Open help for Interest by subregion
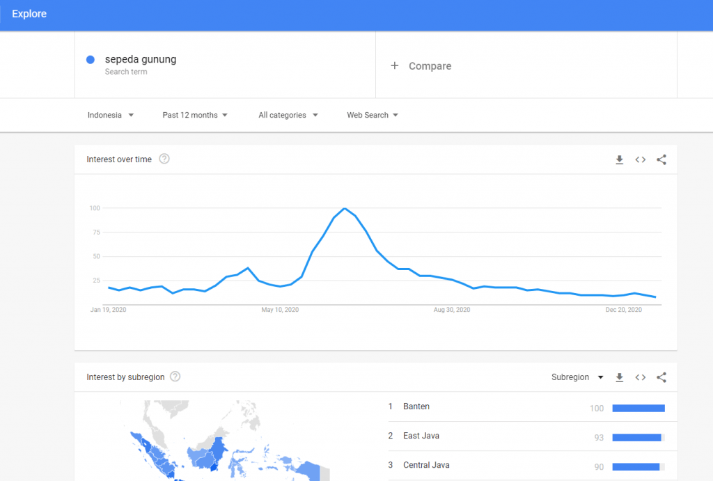Image resolution: width=713 pixels, height=481 pixels. pos(175,377)
